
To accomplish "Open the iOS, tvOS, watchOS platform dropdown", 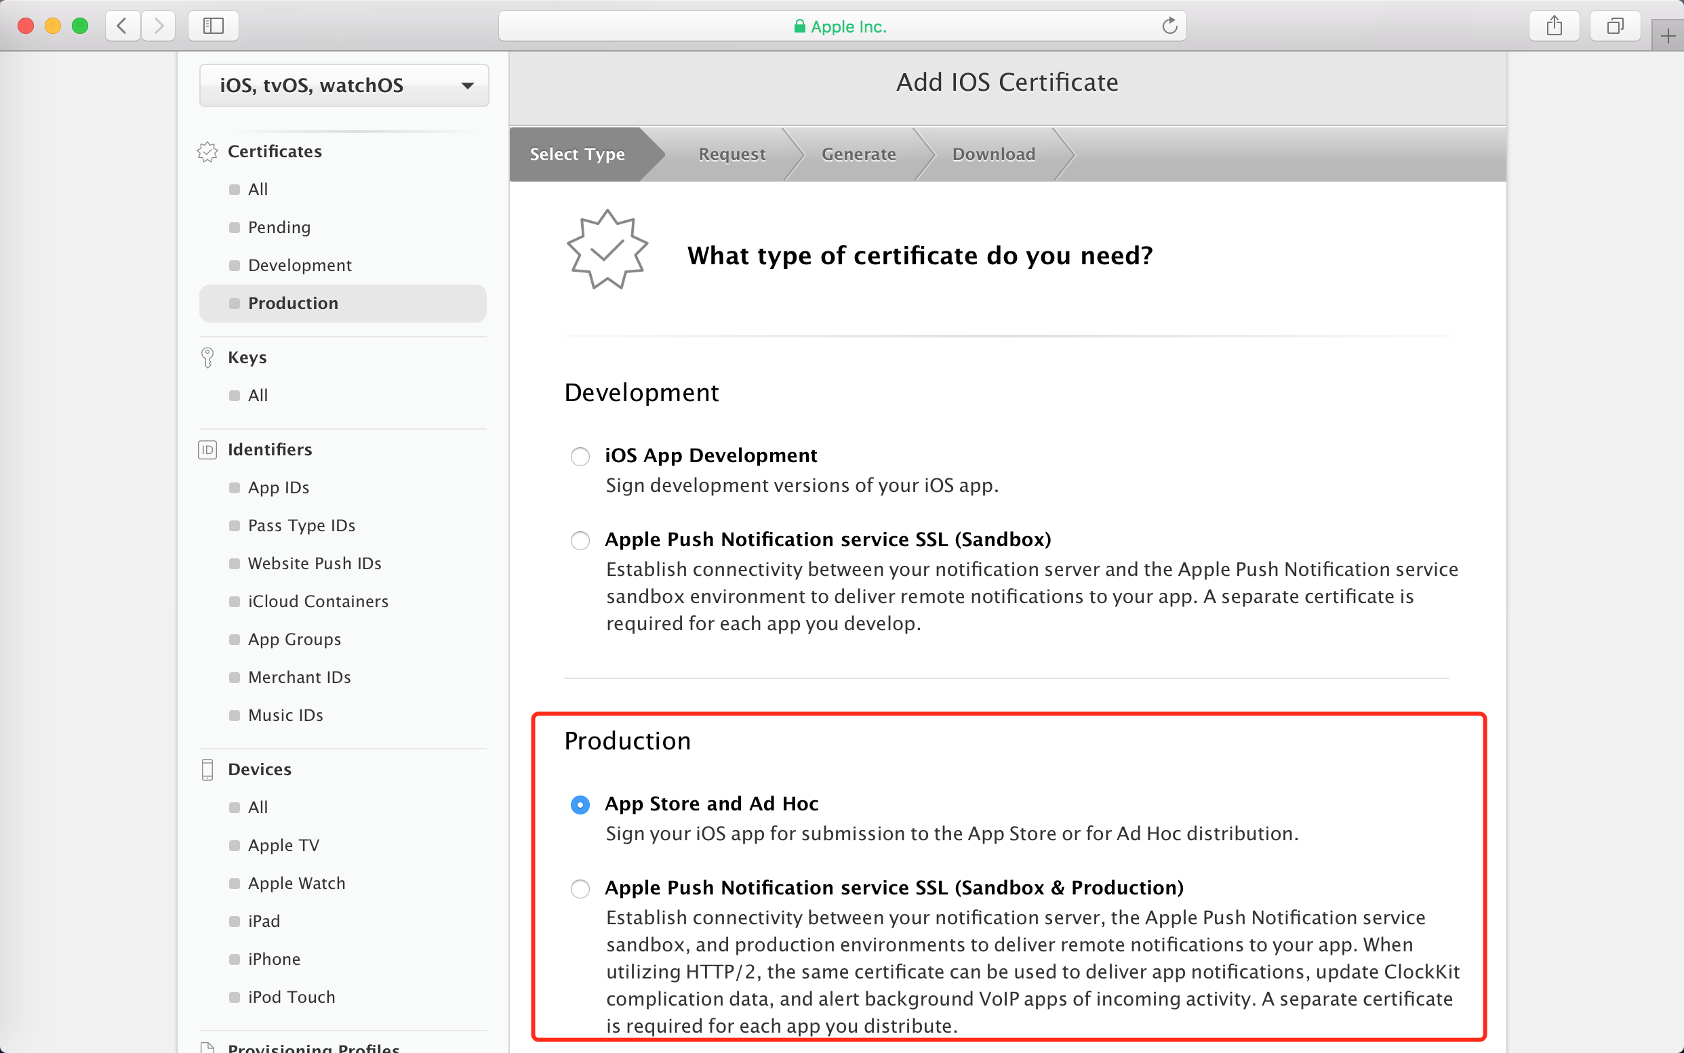I will (344, 85).
